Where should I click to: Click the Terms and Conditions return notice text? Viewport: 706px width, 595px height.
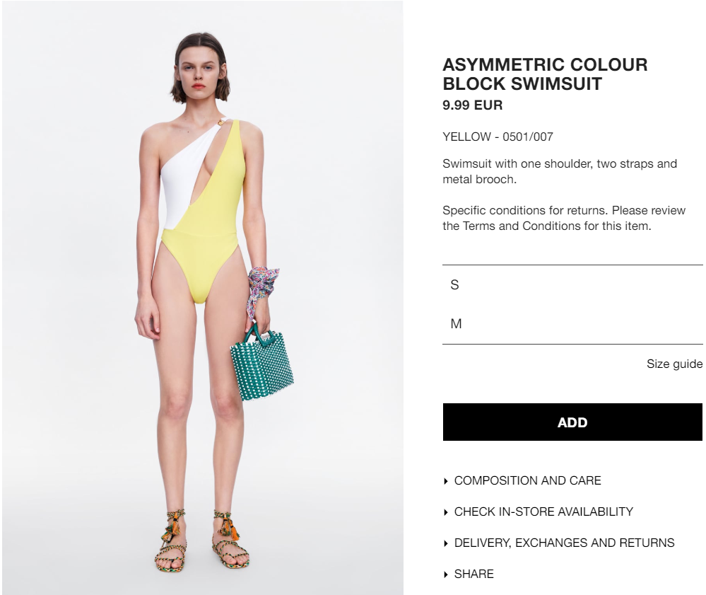point(564,218)
